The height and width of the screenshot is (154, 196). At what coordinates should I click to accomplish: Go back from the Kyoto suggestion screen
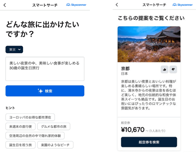click(117, 5)
